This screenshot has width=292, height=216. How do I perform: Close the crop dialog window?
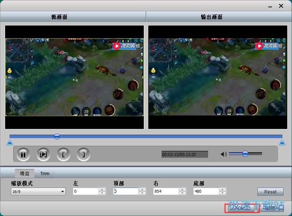[x=281, y=6]
